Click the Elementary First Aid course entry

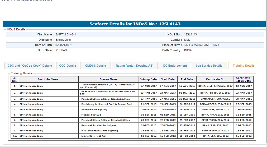[93, 136]
